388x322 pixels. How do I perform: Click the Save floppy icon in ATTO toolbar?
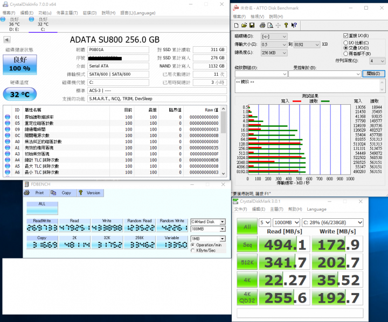tap(252, 25)
